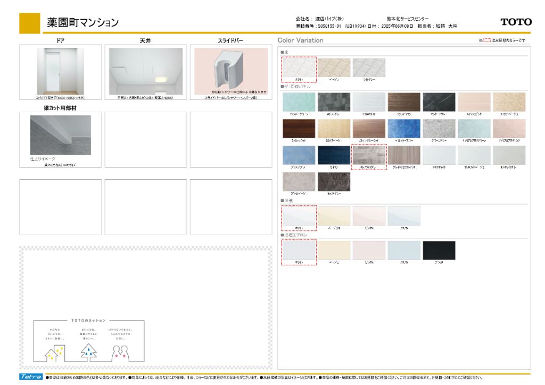The width and height of the screenshot is (545, 385).
Task: Select the pink bathtub color swatch
Action: 369,216
